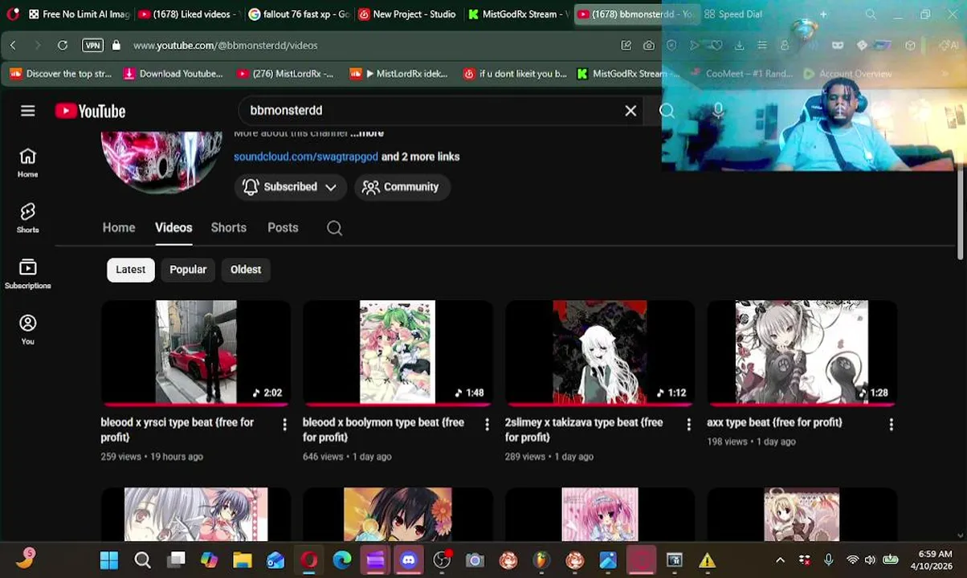Click the browser address bar URL
Viewport: 967px width, 578px height.
coord(226,46)
